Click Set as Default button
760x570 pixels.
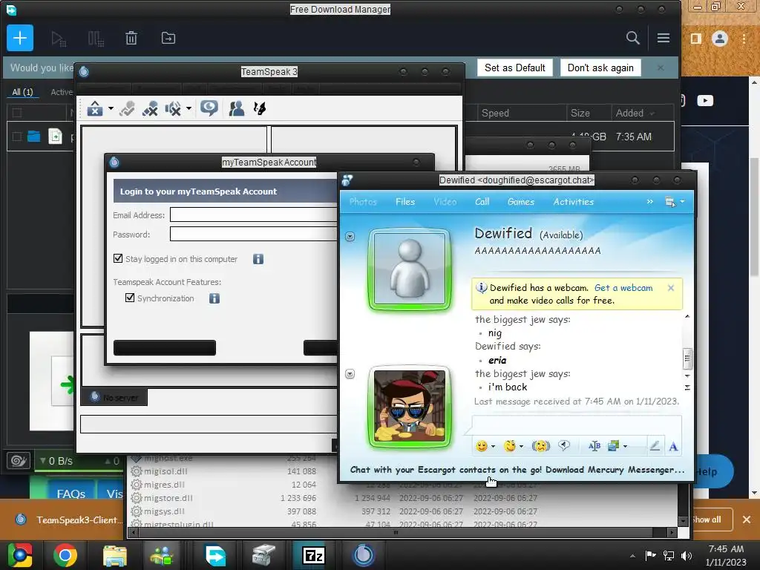pyautogui.click(x=515, y=68)
